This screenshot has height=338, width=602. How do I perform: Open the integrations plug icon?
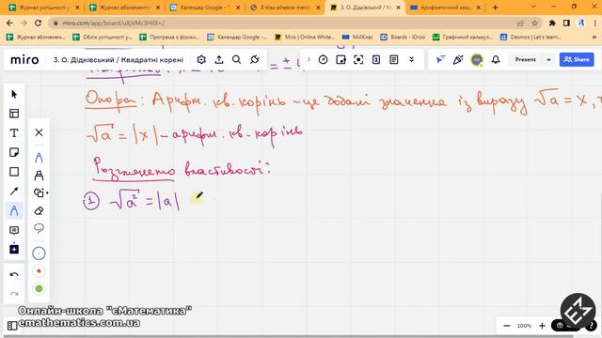[255, 60]
